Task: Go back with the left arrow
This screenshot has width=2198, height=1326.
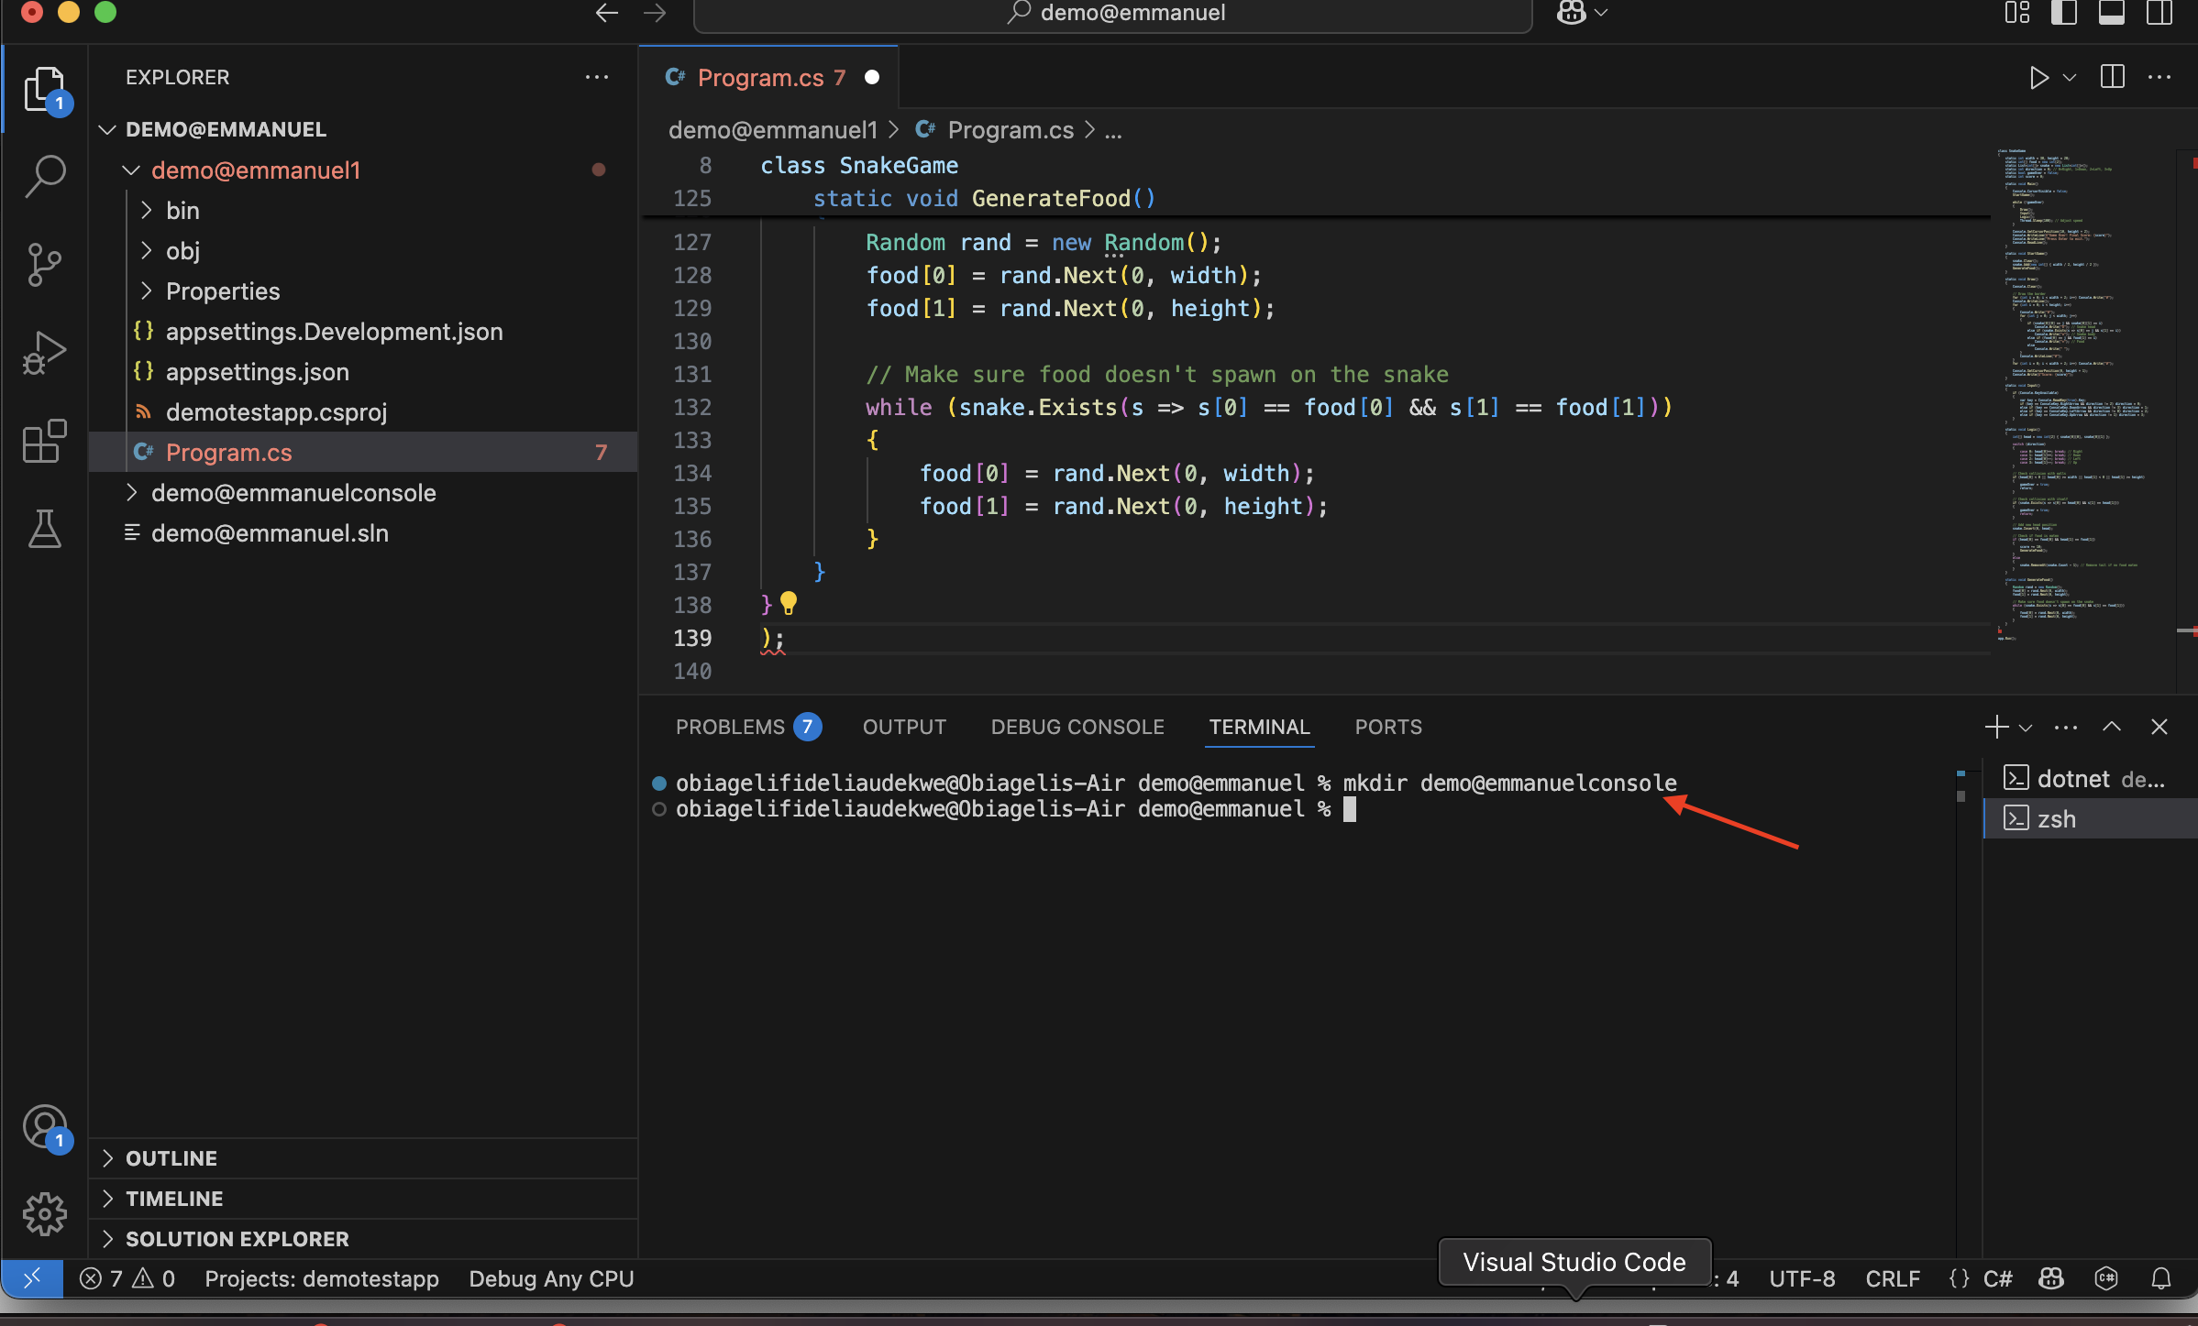Action: tap(606, 13)
